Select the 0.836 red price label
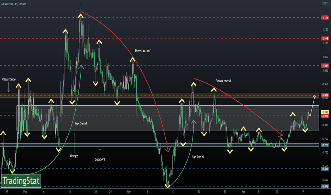 coord(325,116)
